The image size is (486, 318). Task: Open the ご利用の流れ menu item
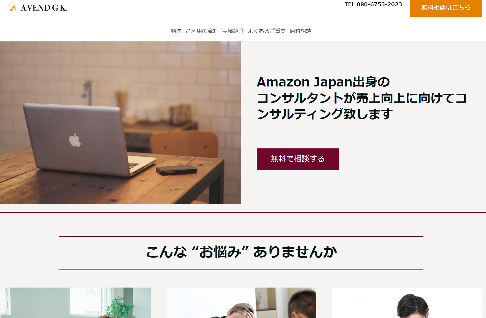[202, 31]
